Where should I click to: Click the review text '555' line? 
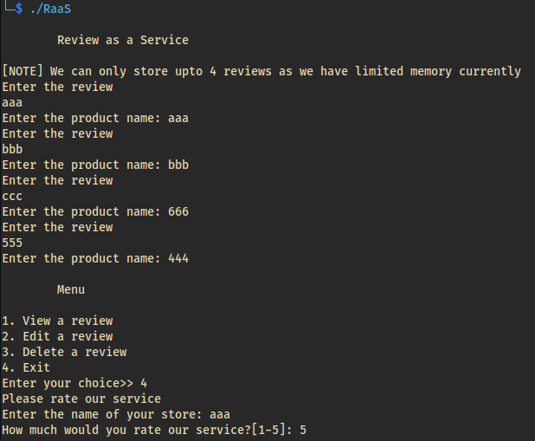pyautogui.click(x=12, y=243)
